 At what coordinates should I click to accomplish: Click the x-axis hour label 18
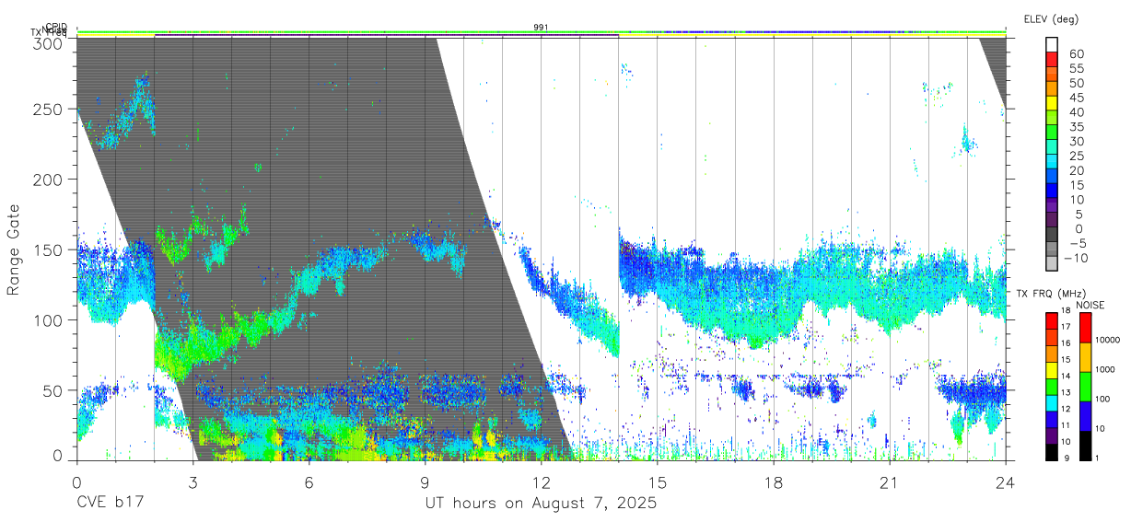(774, 481)
